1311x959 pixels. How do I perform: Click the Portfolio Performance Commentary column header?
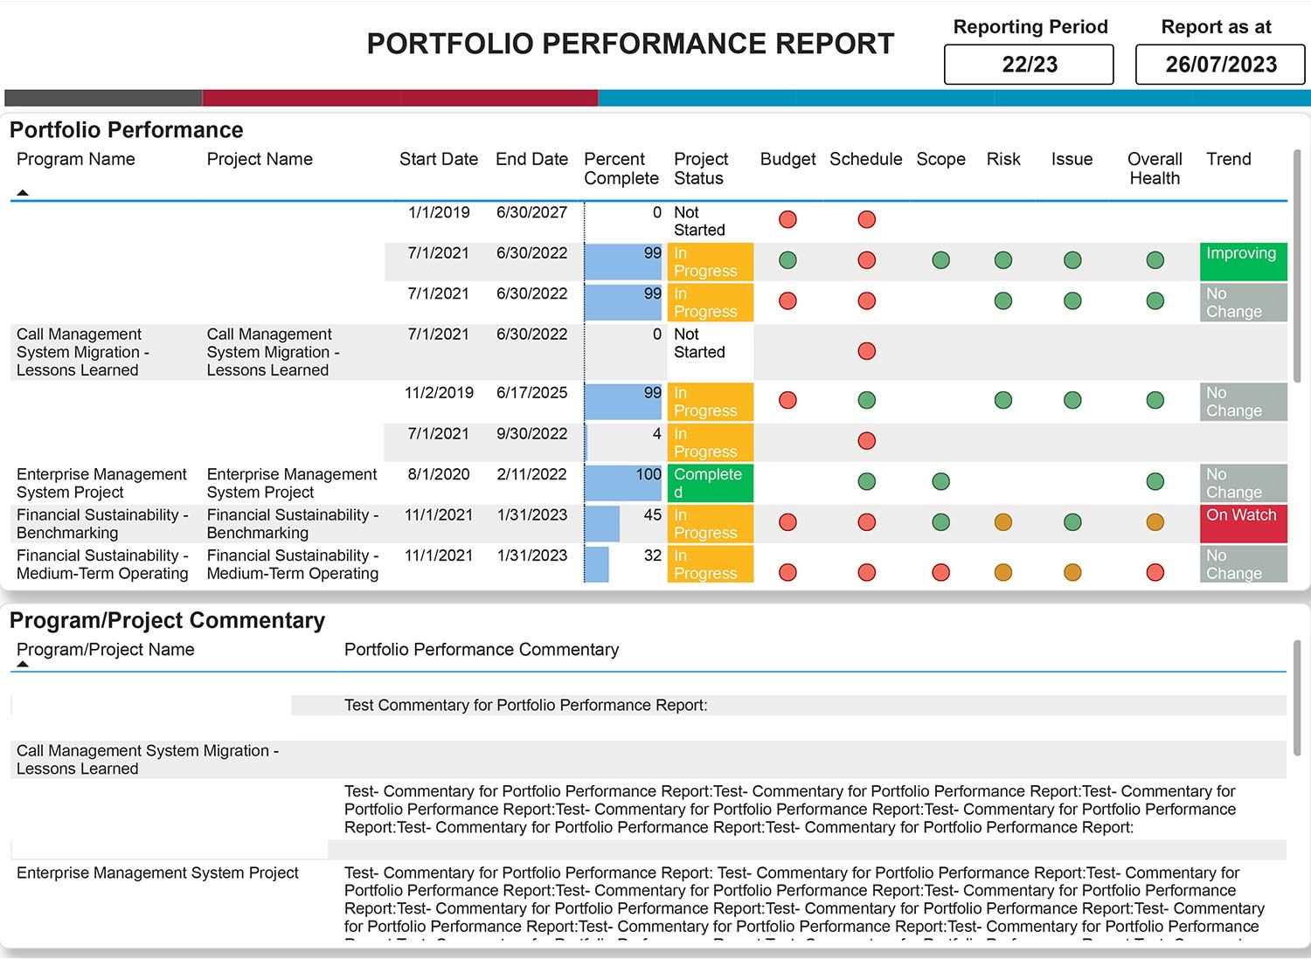point(482,650)
